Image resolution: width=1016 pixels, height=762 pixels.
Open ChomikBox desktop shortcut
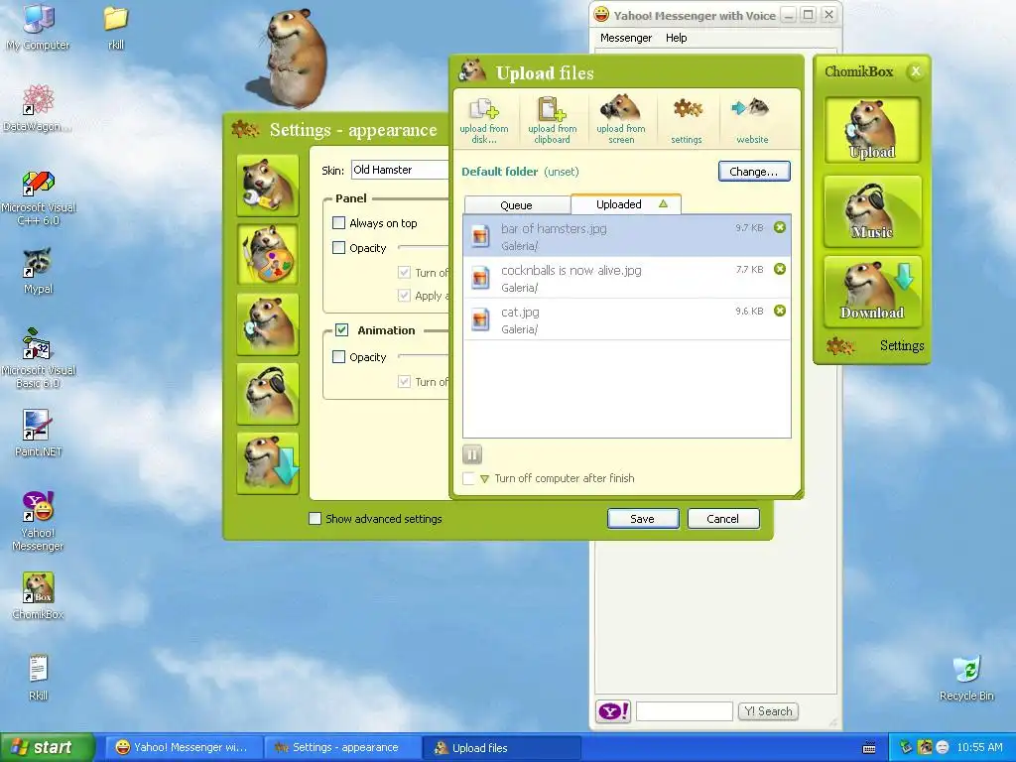(39, 596)
